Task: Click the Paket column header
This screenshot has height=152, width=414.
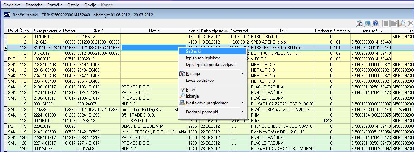Action: [x=13, y=31]
